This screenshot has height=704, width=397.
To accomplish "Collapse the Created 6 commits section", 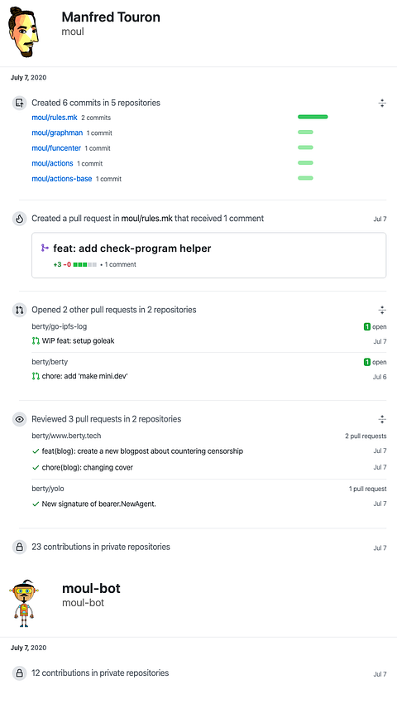I will click(x=382, y=104).
